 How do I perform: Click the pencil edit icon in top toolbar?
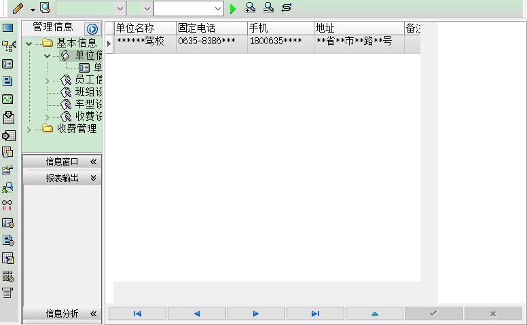coord(18,8)
